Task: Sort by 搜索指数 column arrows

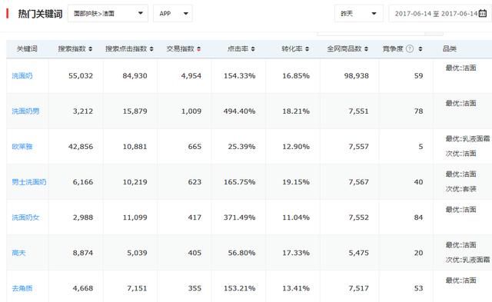Action: point(91,49)
